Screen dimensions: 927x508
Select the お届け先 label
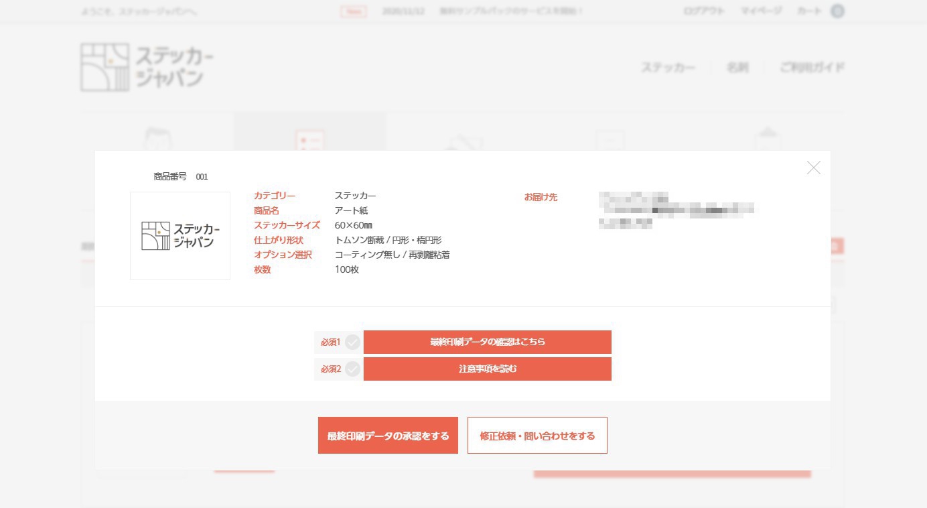(x=541, y=197)
